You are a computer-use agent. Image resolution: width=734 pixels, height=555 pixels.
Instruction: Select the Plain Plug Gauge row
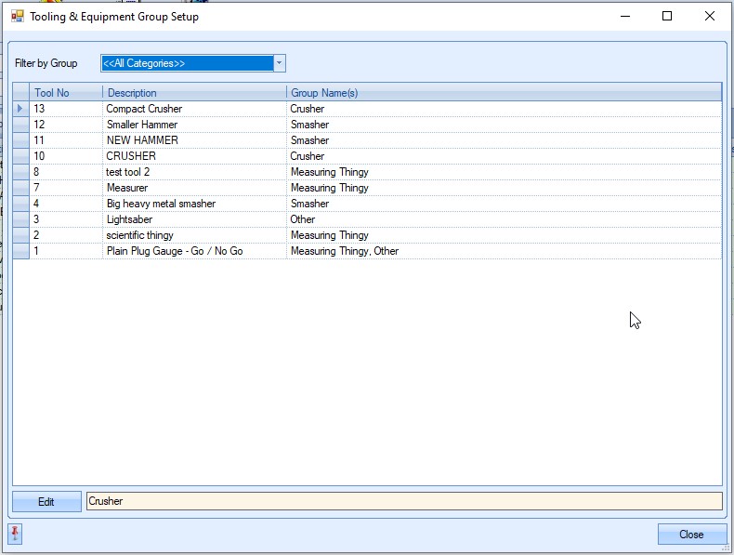click(175, 251)
